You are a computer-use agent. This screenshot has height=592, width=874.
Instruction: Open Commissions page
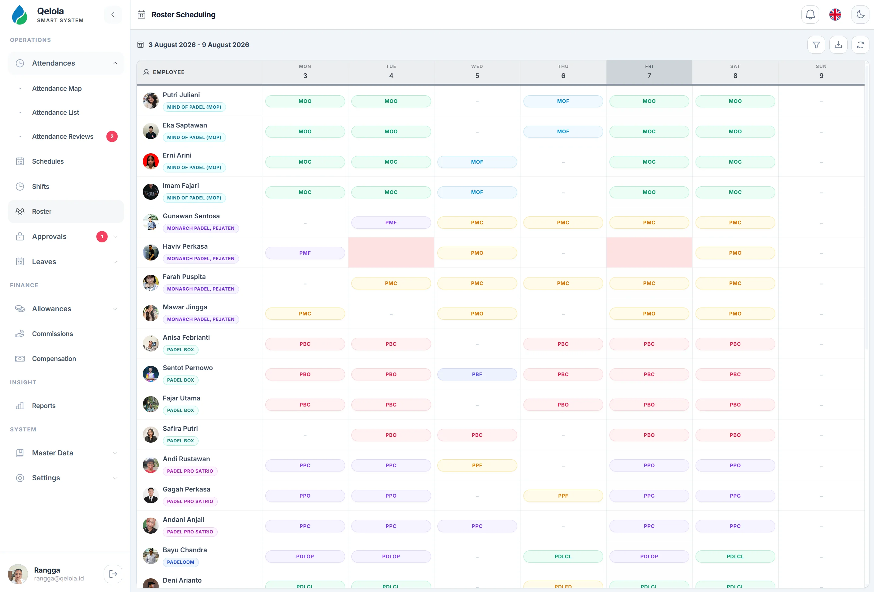click(x=66, y=334)
